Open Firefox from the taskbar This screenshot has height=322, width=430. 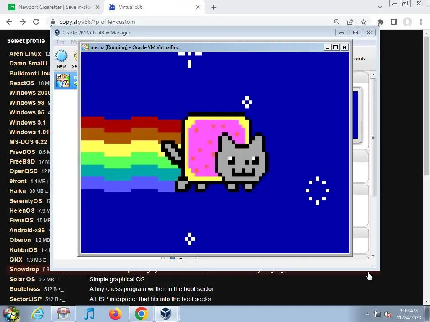point(115,314)
